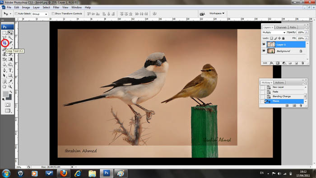This screenshot has width=316, height=178.
Task: Check Show Transform Controls option
Action: [x=53, y=14]
